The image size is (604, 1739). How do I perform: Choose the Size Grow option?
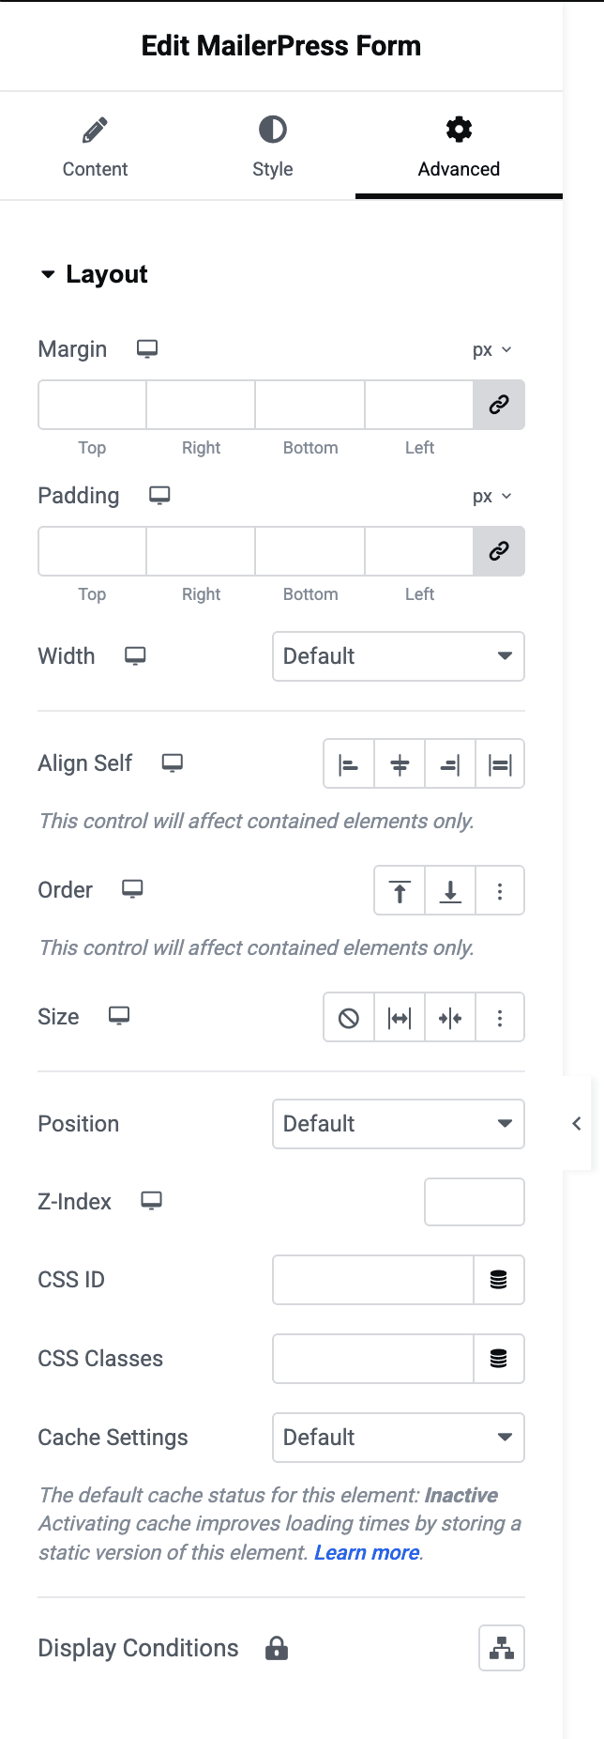tap(399, 1017)
